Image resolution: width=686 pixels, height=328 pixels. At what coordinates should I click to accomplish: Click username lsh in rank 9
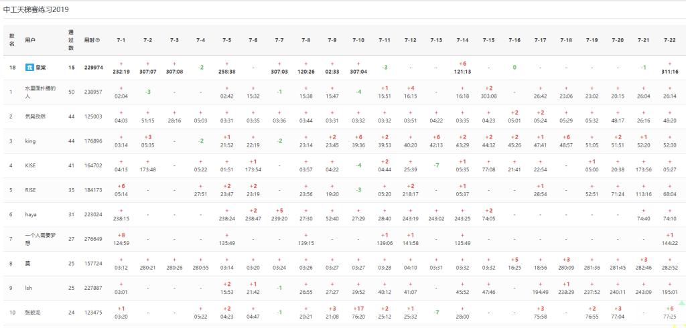pyautogui.click(x=29, y=288)
